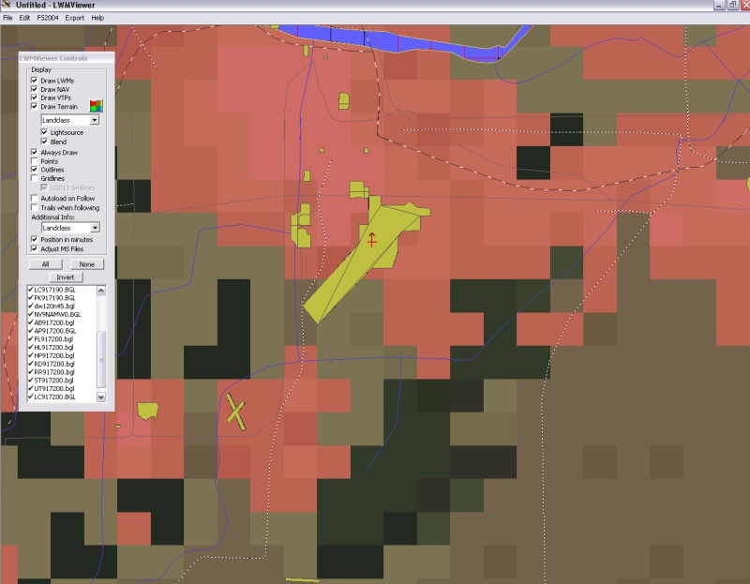Toggle the NV9NAMW0.BGL file entry
This screenshot has width=750, height=584.
[x=30, y=314]
